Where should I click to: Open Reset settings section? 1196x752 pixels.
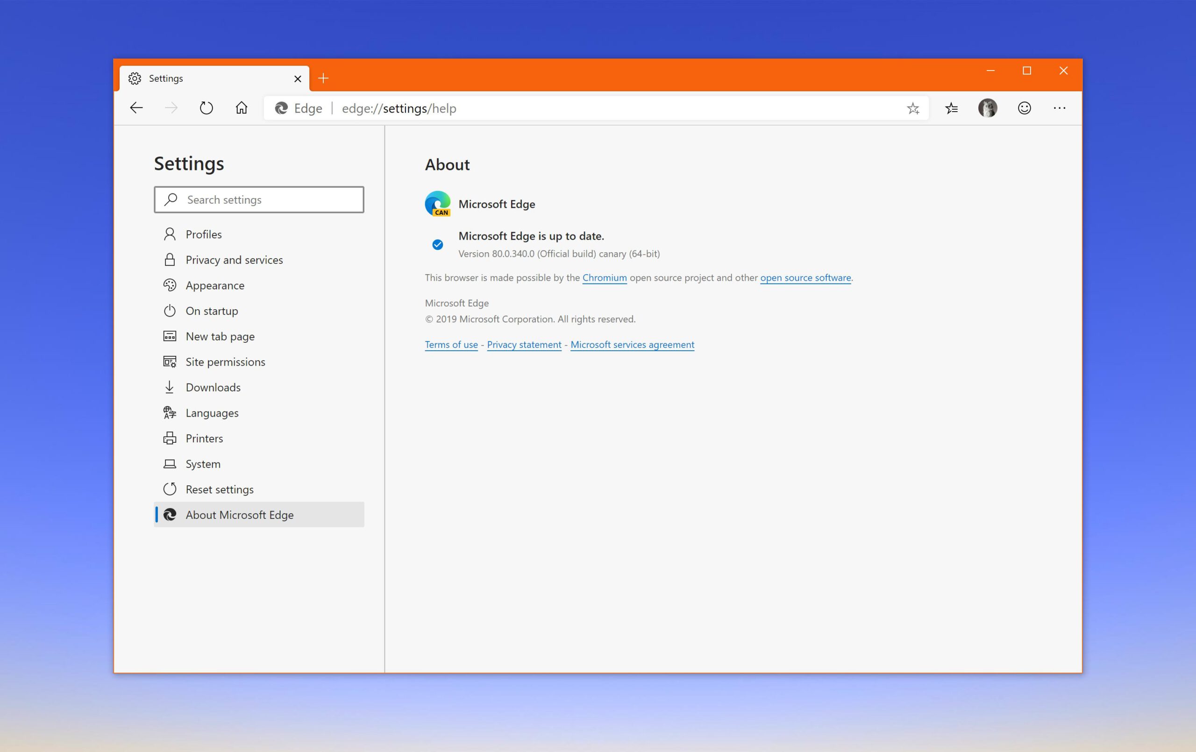tap(259, 489)
